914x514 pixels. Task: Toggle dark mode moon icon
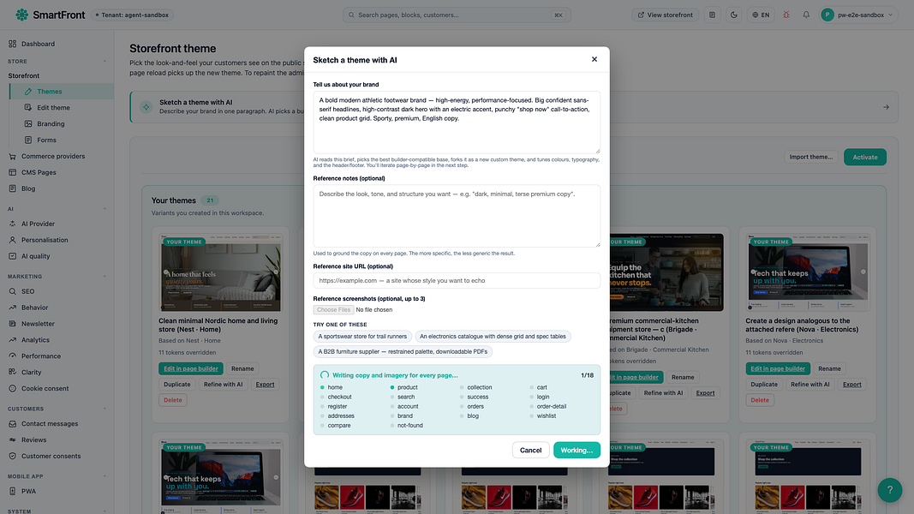click(734, 15)
